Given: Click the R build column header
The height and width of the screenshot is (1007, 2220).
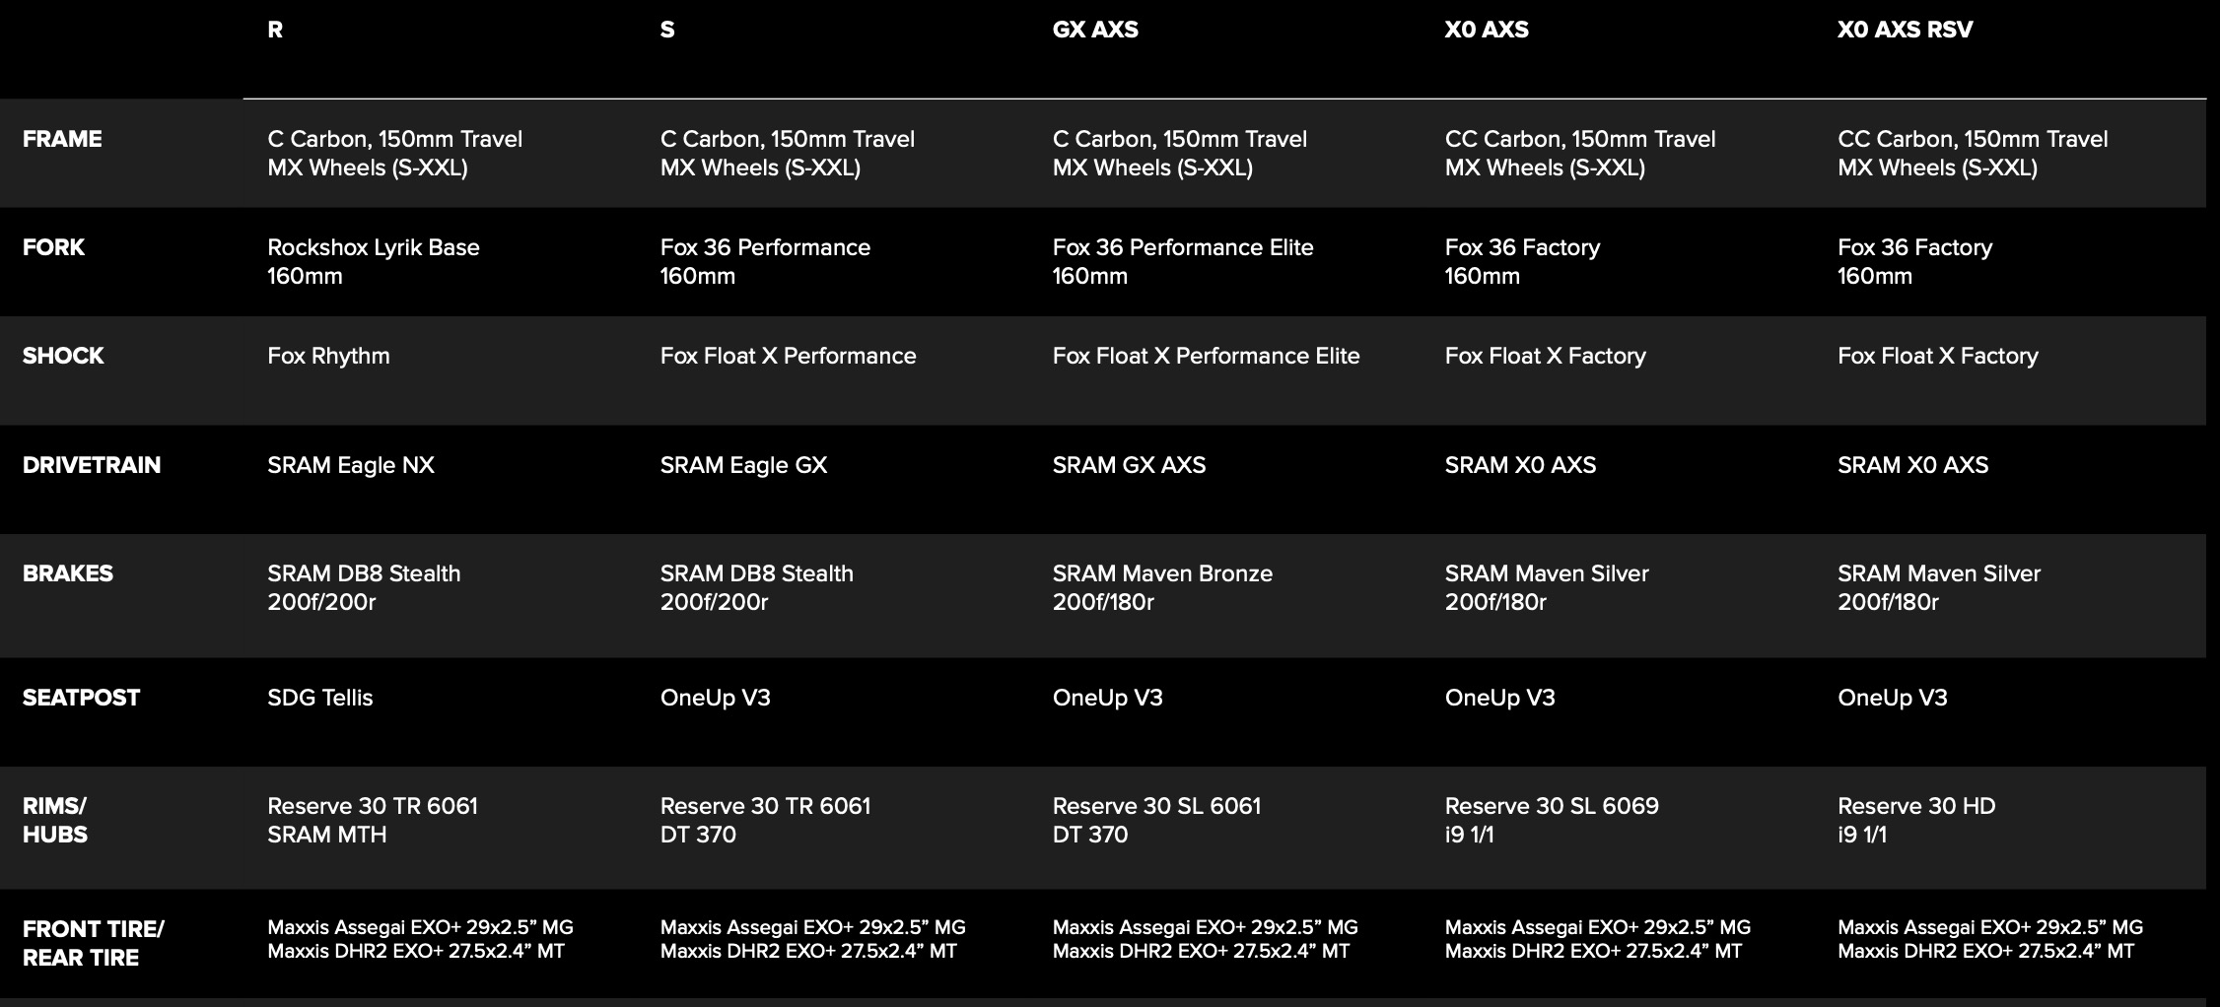Looking at the screenshot, I should point(275,30).
